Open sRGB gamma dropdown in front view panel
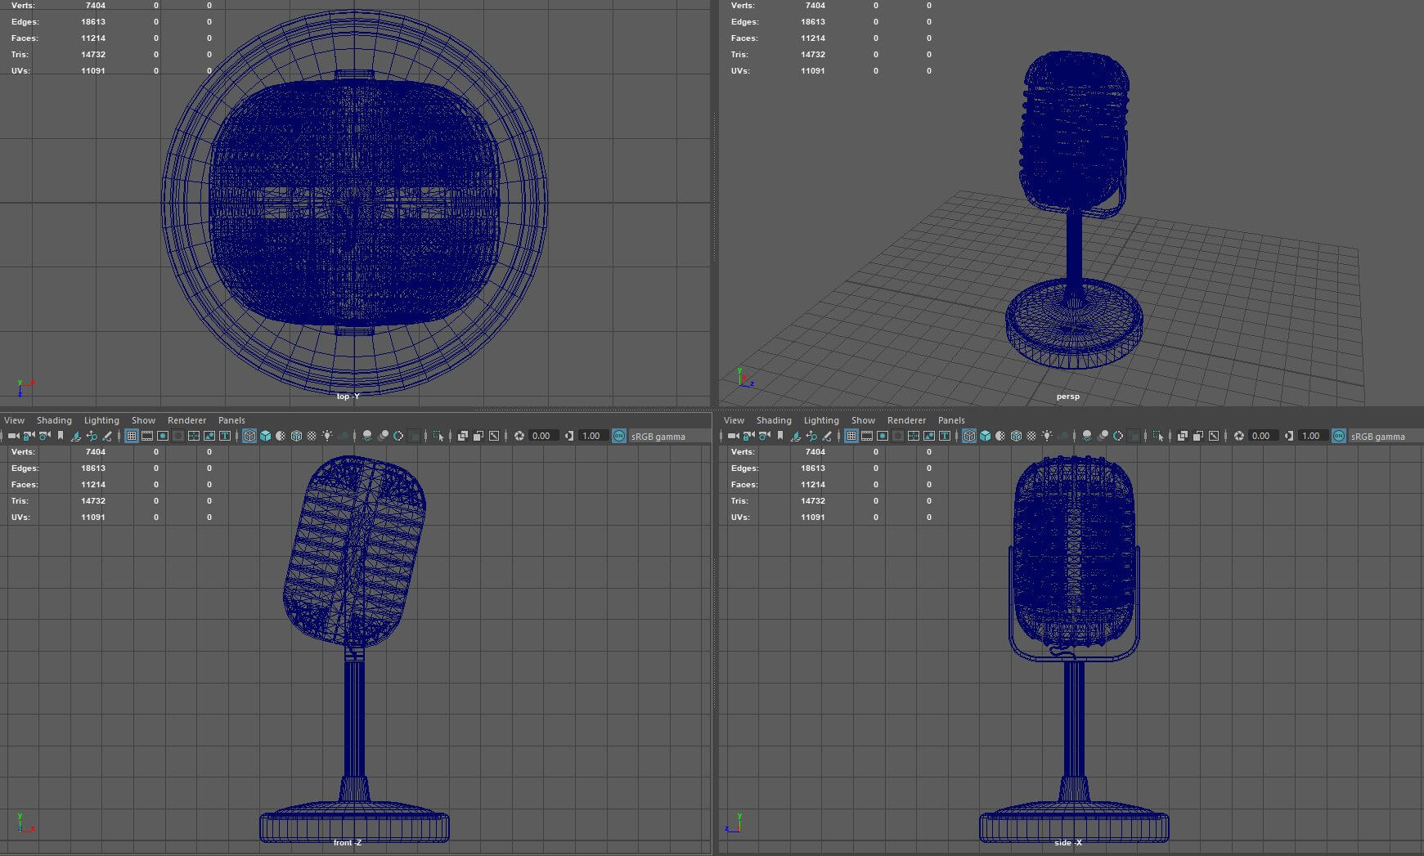Image resolution: width=1424 pixels, height=856 pixels. (x=658, y=437)
